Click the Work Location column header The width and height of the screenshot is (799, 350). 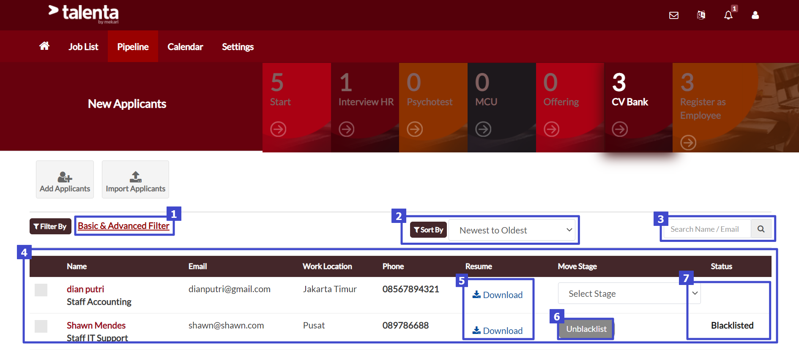coord(327,266)
